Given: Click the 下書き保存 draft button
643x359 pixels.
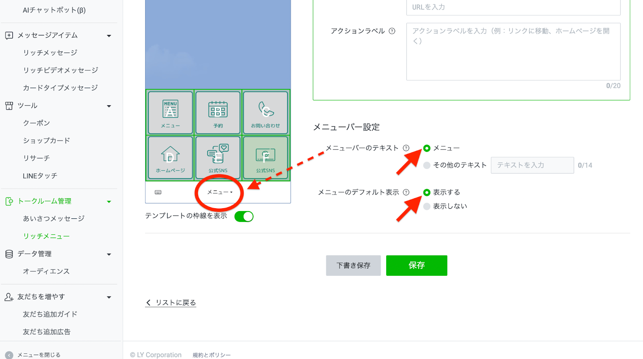Looking at the screenshot, I should tap(353, 265).
